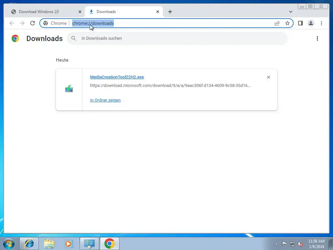The image size is (333, 250).
Task: Restore down the Chrome window
Action: point(310,7)
